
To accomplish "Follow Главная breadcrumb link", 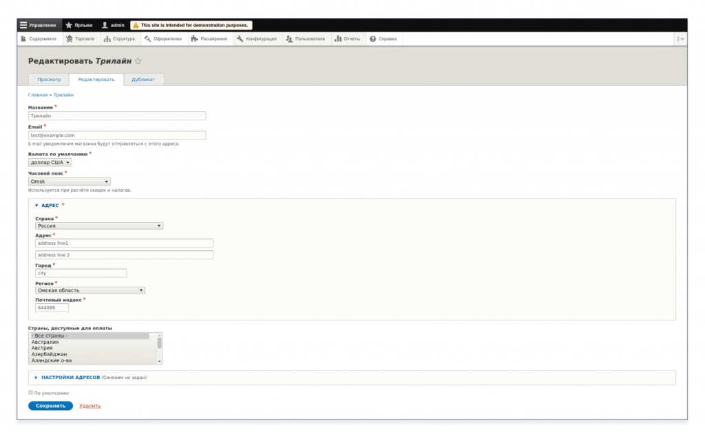I will click(38, 95).
